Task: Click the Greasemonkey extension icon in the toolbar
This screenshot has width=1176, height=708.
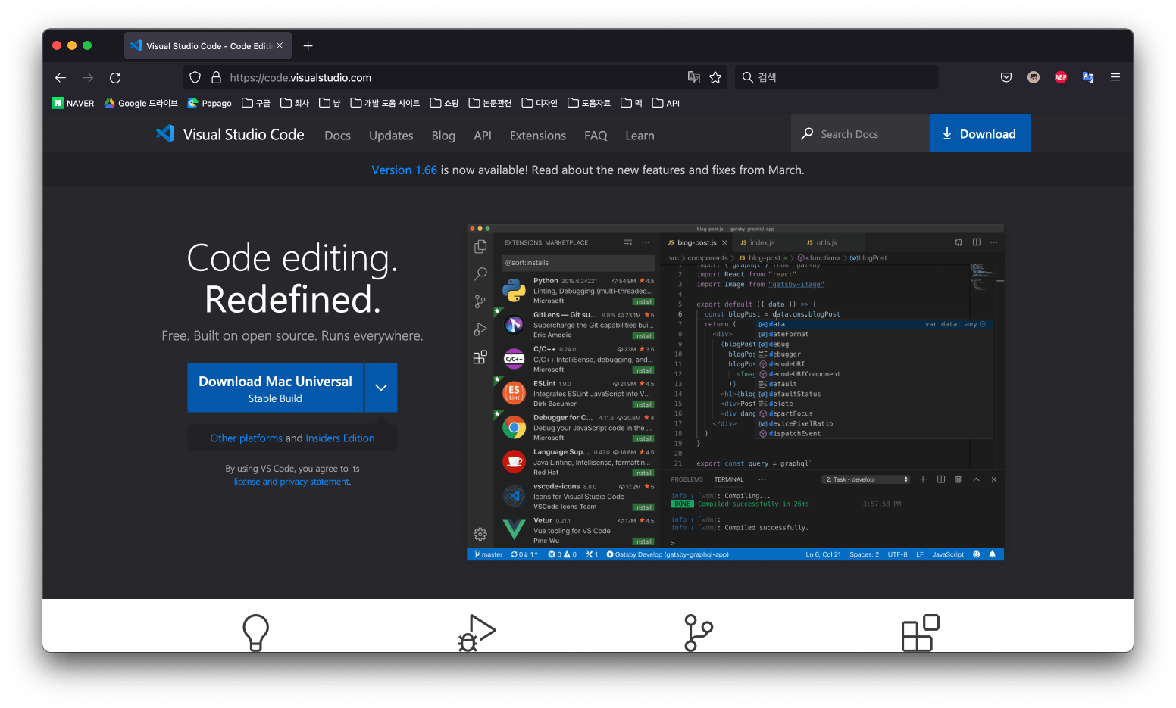Action: [1034, 77]
